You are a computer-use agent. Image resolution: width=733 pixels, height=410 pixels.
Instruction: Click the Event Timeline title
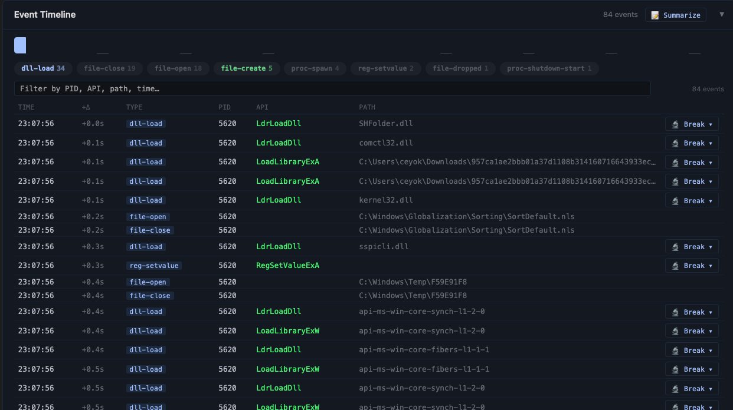pos(45,15)
